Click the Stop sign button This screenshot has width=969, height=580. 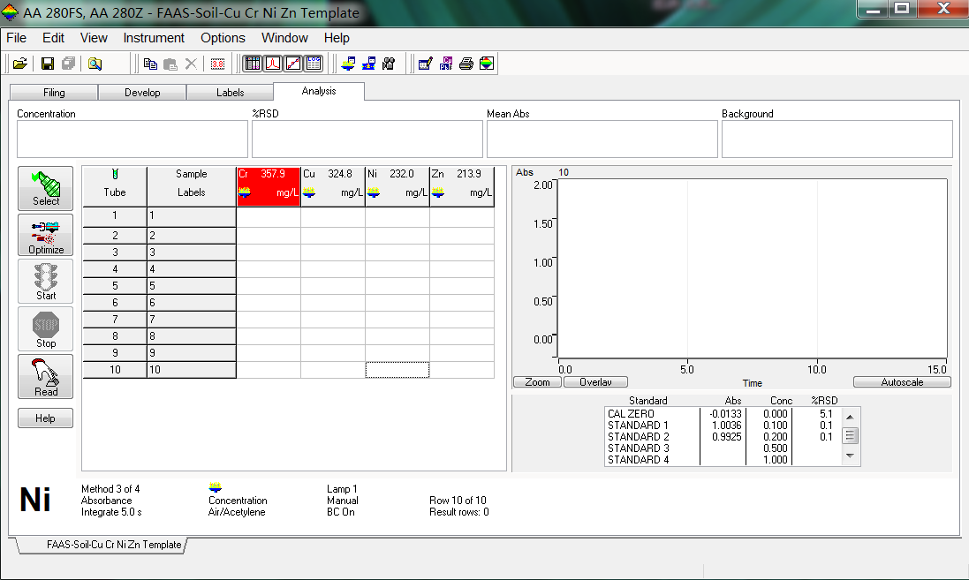(x=46, y=328)
